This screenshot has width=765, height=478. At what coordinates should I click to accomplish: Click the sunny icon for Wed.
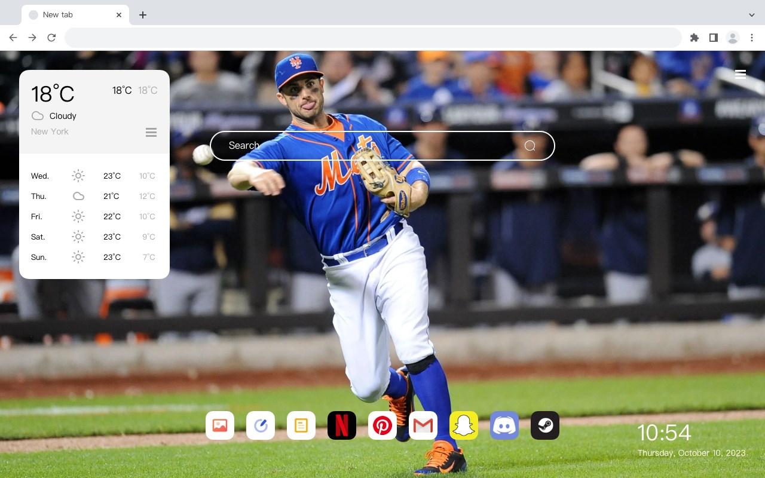78,176
